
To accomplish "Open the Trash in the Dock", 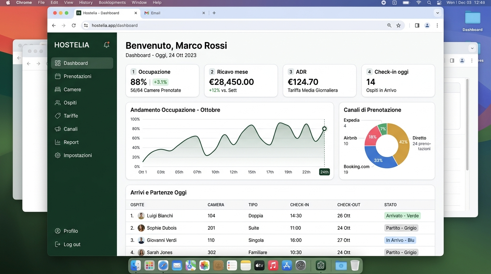I will click(x=355, y=265).
